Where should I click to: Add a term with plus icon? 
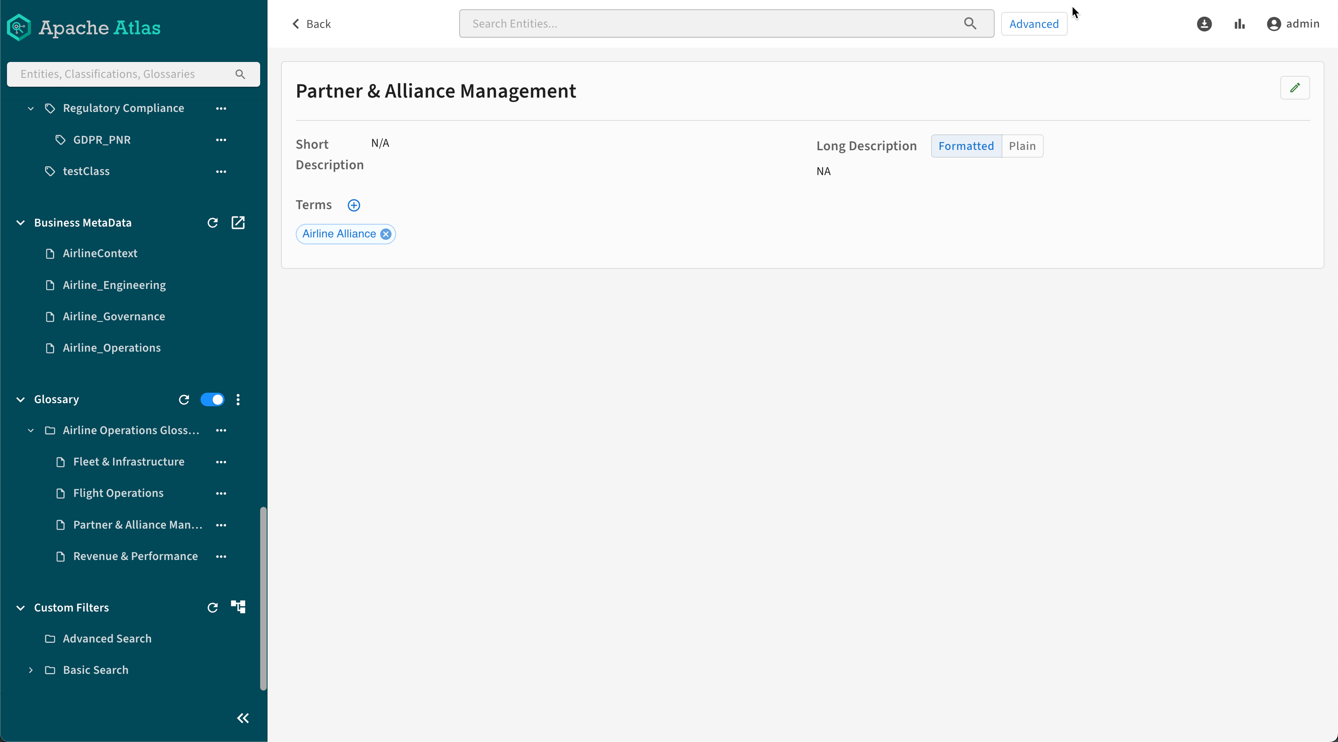click(x=354, y=205)
